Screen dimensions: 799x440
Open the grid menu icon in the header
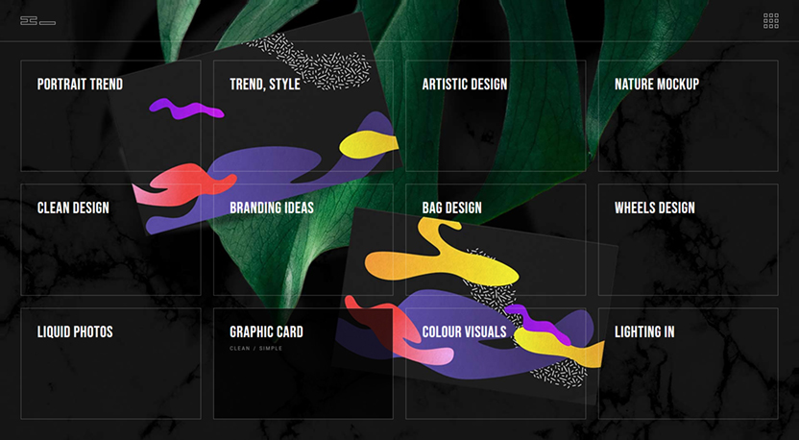tap(770, 21)
